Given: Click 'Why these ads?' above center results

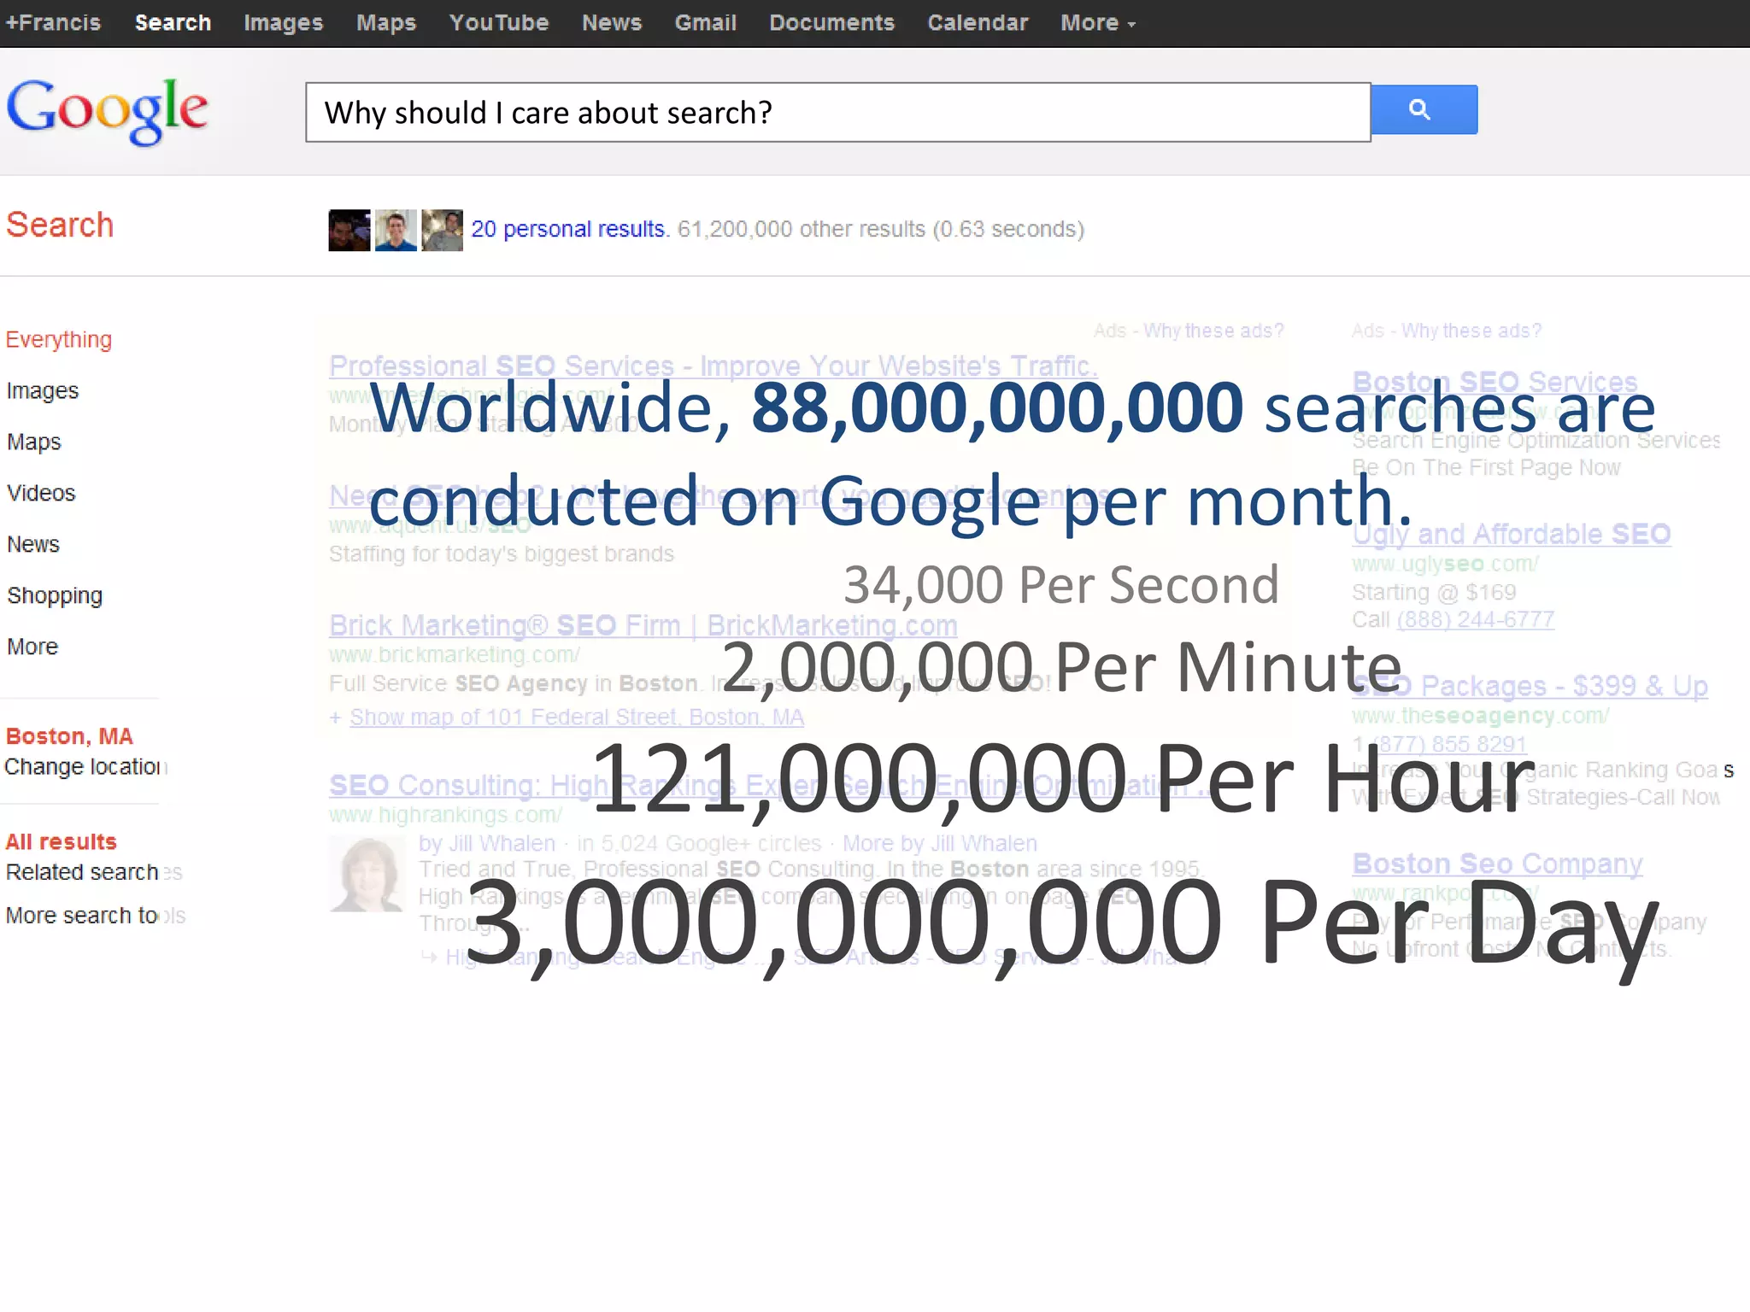Looking at the screenshot, I should tap(1213, 331).
